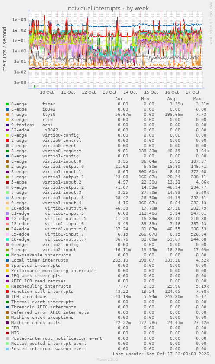
Task: Click 'Performance monitoring interrupts' label
Action: tap(54, 271)
